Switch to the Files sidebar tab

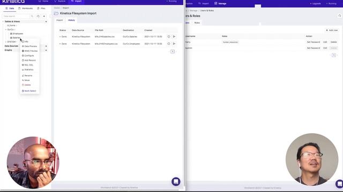(41, 9)
